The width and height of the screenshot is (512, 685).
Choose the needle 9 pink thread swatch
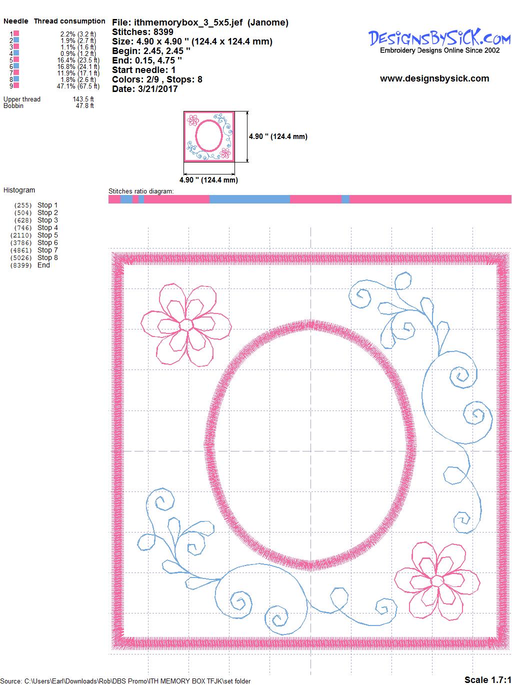coord(16,85)
